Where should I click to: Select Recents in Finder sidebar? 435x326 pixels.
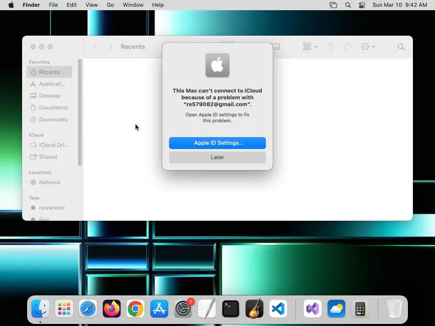click(x=49, y=72)
